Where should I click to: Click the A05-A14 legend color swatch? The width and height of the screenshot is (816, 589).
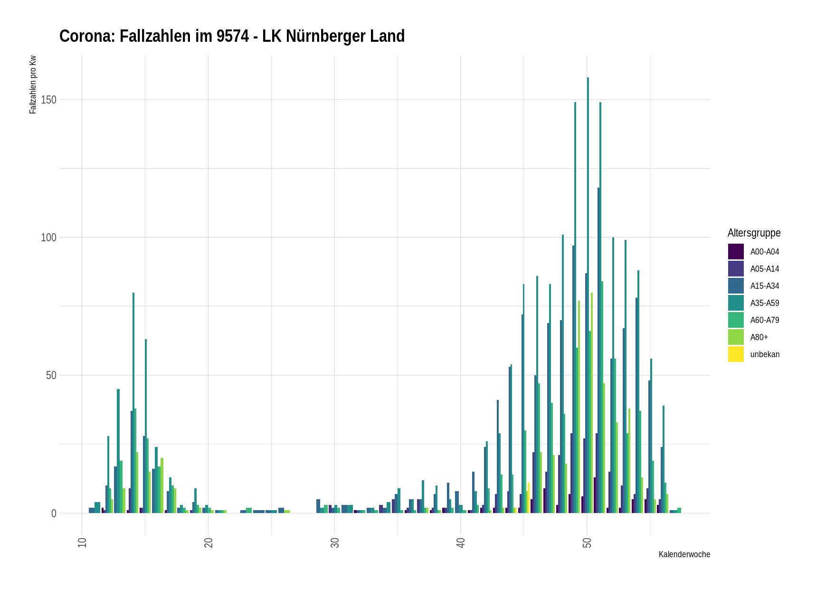coord(736,269)
